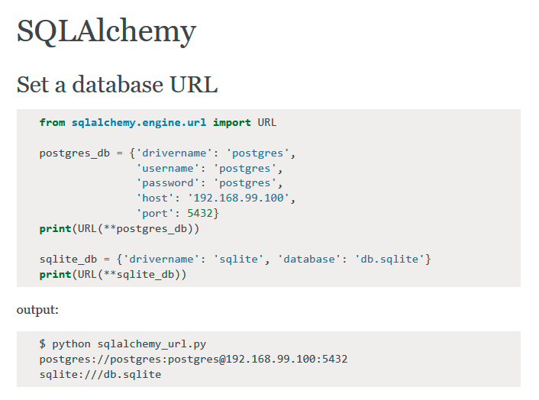The height and width of the screenshot is (400, 539).
Task: Click the 5432 port number in the dictionary
Action: tap(200, 213)
